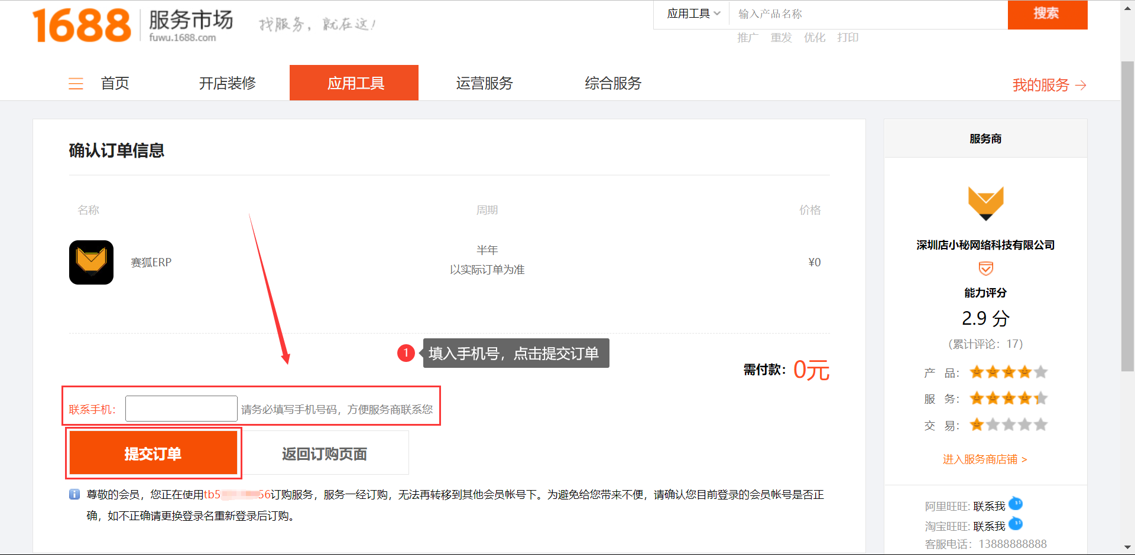This screenshot has width=1135, height=555.
Task: Click the scrollbar up arrow
Action: tap(1127, 8)
